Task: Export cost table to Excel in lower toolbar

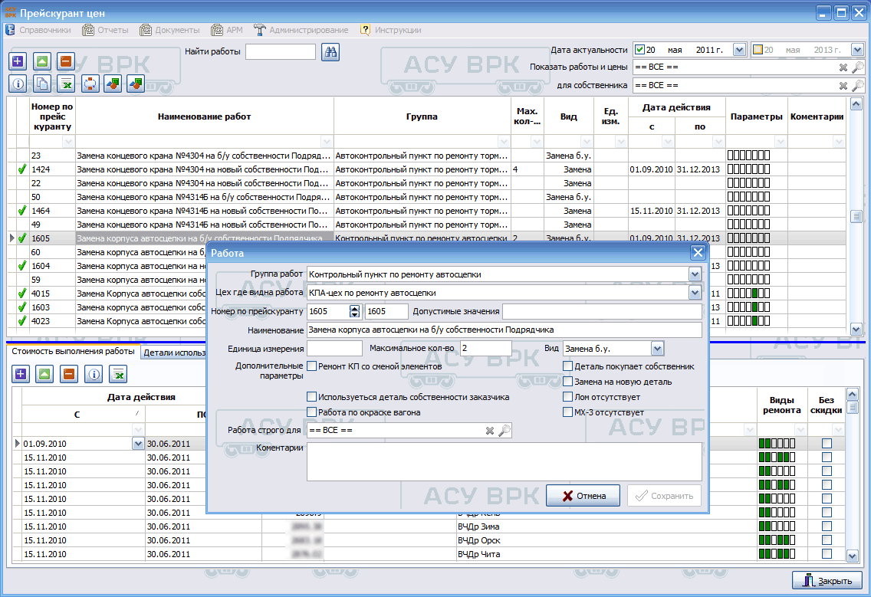Action: click(x=118, y=374)
